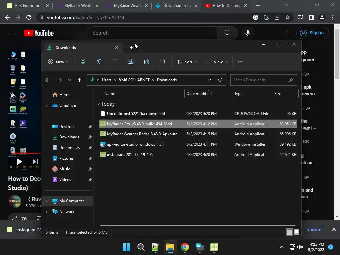Sort files by the Name column header
The height and width of the screenshot is (255, 340).
coord(110,94)
